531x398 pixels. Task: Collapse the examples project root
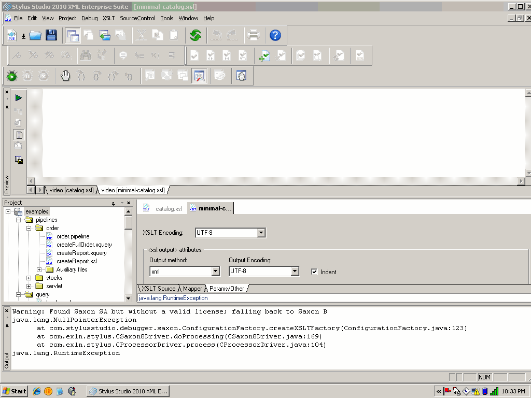click(8, 211)
